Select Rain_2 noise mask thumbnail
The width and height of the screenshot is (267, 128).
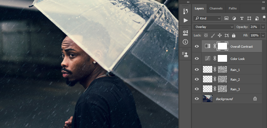tap(222, 79)
